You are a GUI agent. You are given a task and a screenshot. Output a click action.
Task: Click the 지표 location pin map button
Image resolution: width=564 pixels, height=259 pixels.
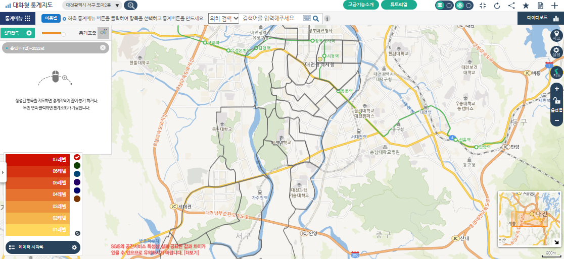coord(556,35)
